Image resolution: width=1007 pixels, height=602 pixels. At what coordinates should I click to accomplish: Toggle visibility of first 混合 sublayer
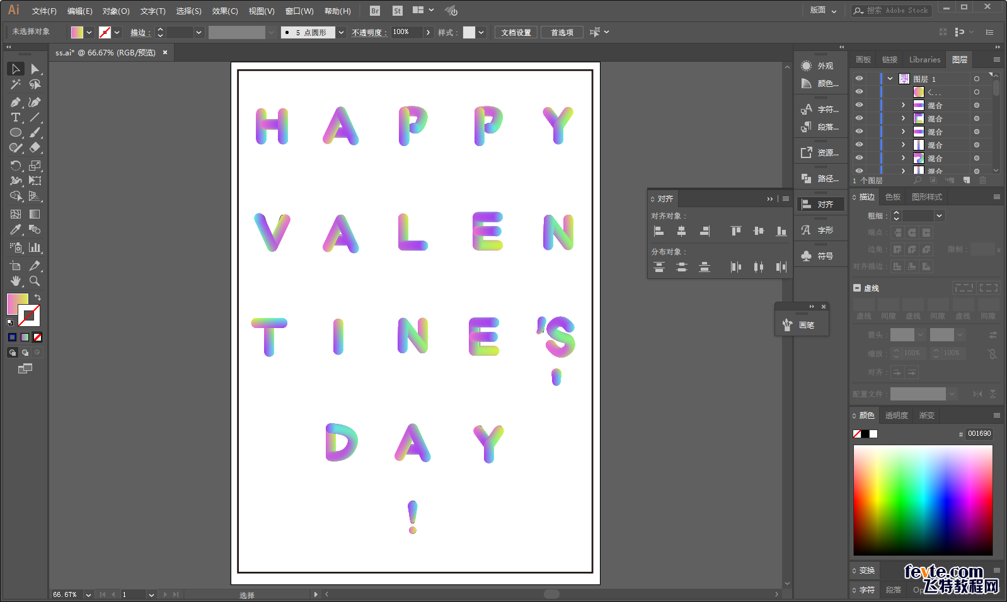click(859, 105)
